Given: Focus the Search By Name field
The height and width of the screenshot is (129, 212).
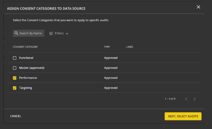Looking at the screenshot, I should tap(31, 33).
